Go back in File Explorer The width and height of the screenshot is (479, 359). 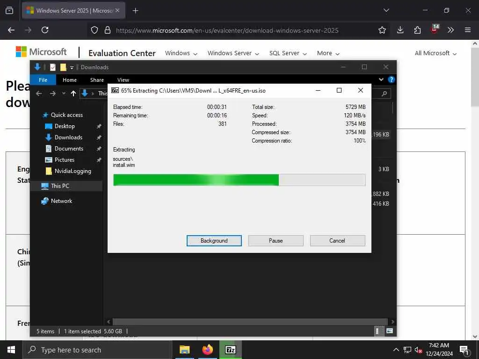click(x=39, y=93)
